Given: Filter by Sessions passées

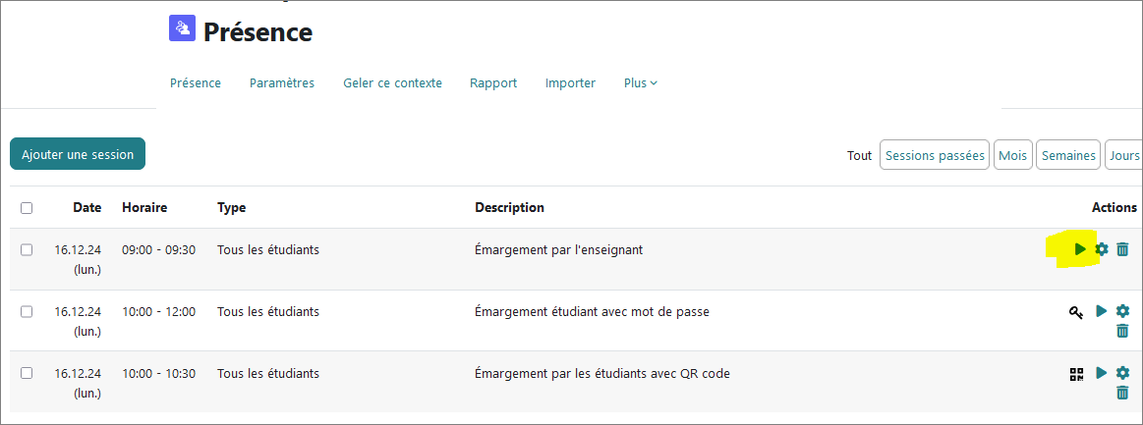Looking at the screenshot, I should click(x=934, y=155).
